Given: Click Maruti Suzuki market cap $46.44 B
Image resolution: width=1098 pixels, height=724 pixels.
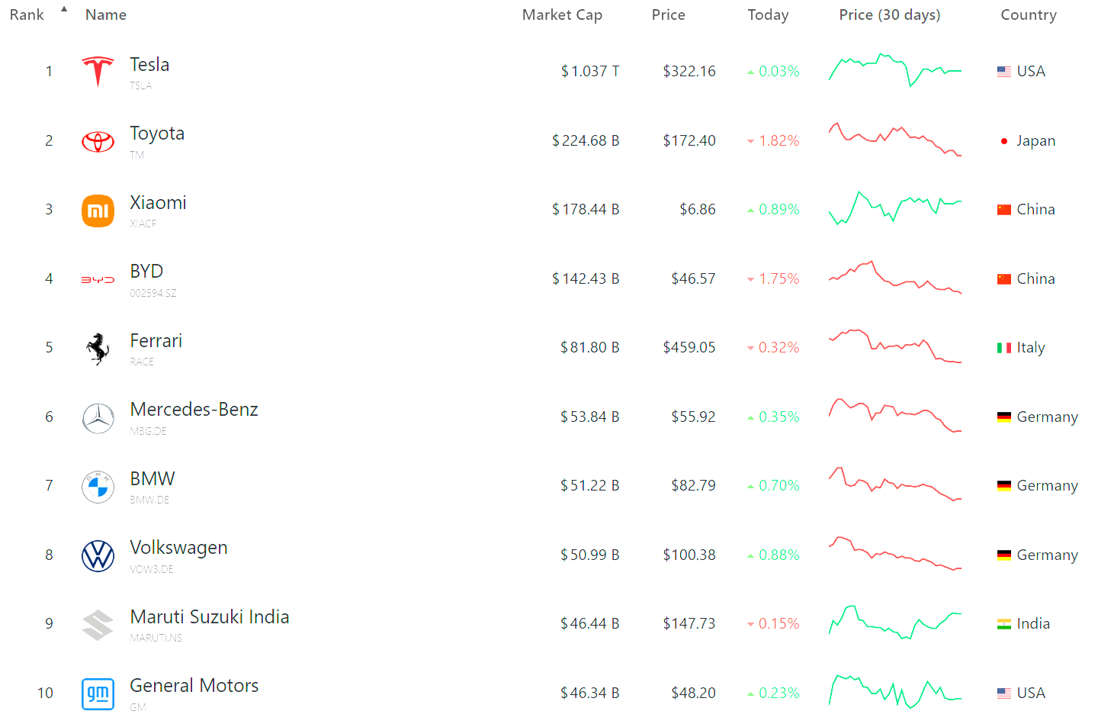Looking at the screenshot, I should coord(590,624).
